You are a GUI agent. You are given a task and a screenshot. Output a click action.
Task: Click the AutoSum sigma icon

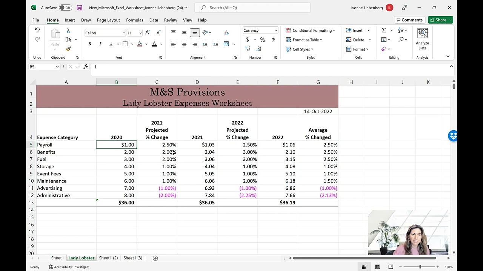[384, 30]
